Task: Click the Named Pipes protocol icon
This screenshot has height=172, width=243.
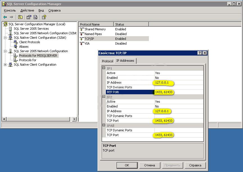Action: 82,34
